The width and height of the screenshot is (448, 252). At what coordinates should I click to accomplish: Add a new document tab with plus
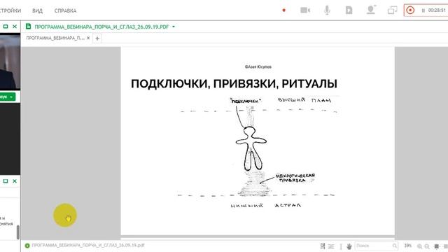point(97,38)
